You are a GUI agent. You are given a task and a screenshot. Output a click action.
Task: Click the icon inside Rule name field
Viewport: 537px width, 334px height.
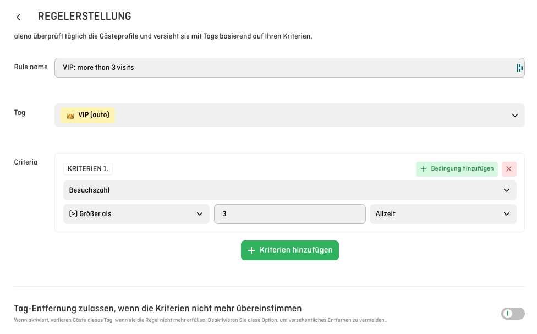click(x=519, y=68)
